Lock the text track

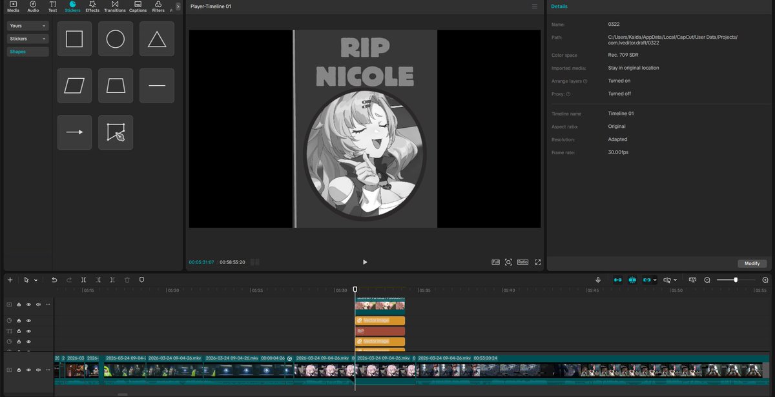[x=19, y=331]
